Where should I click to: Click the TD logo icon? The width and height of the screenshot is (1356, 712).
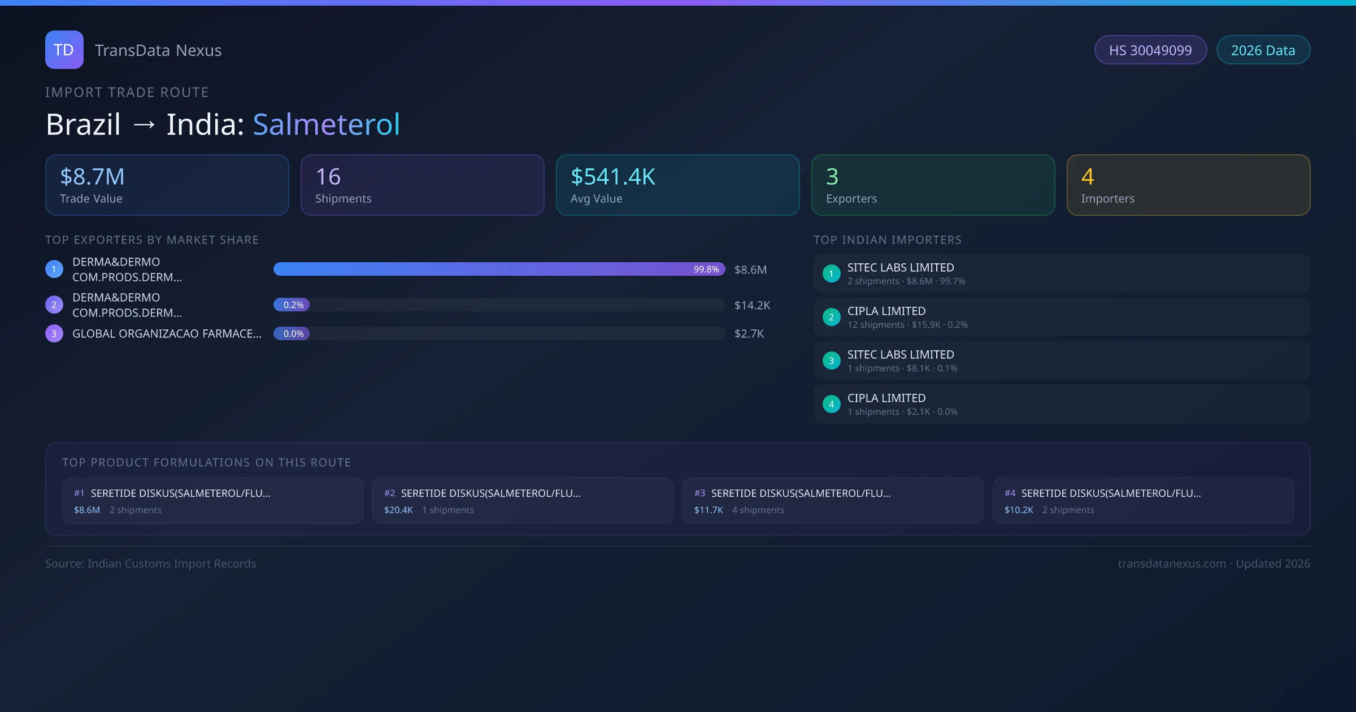coord(64,50)
